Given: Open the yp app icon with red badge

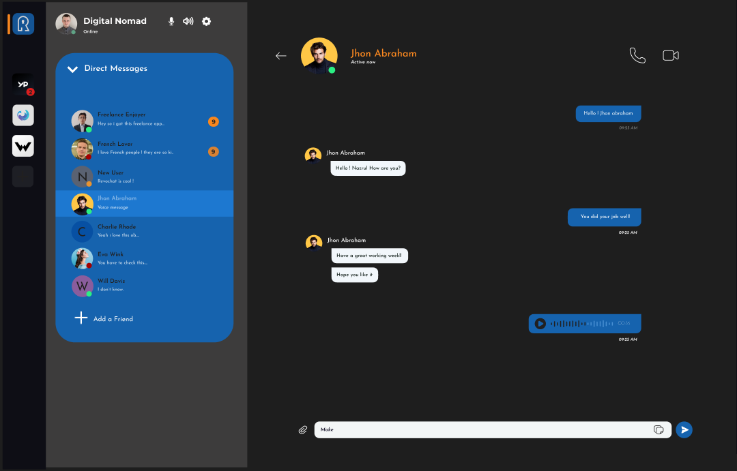Looking at the screenshot, I should (x=23, y=85).
